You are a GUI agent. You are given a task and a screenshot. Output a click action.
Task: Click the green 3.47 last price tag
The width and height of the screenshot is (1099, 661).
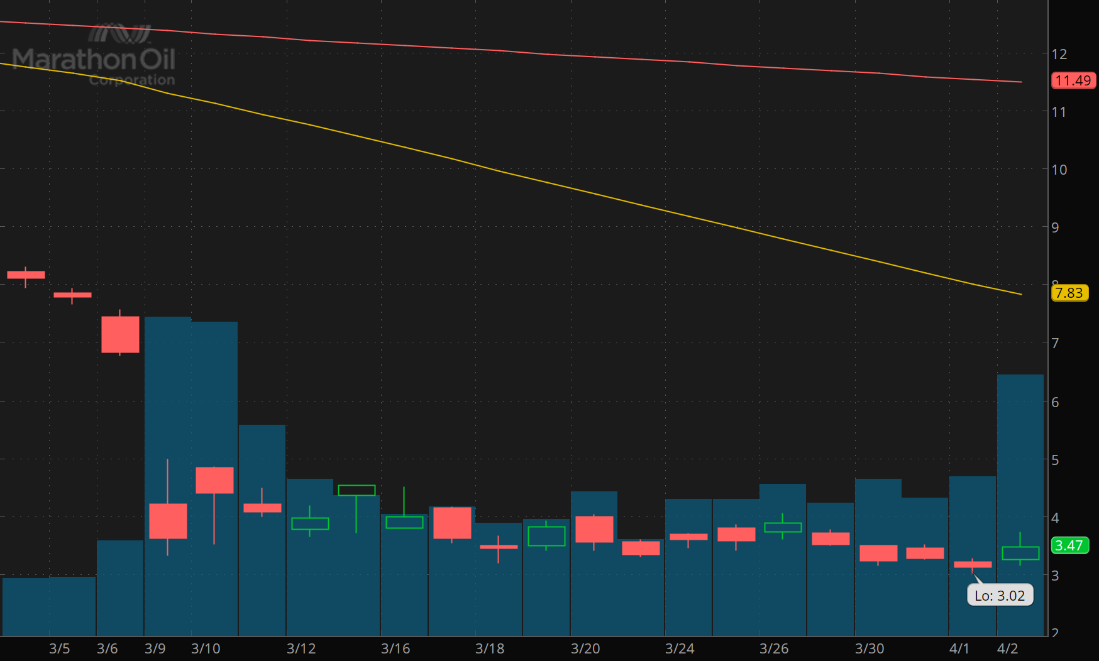click(1069, 545)
